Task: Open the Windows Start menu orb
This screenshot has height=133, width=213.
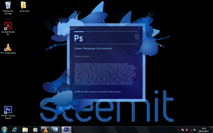Action: coord(4,130)
